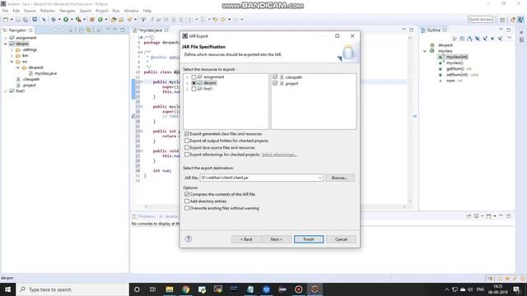Enable Overwrite existing files without warning
The height and width of the screenshot is (296, 527).
click(187, 208)
